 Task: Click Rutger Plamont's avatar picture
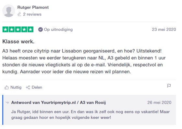point(8,11)
